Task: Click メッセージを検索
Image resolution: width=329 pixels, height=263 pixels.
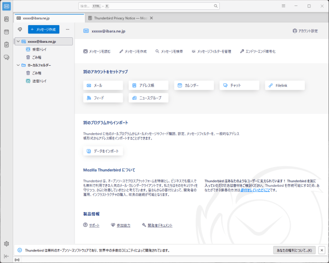Action: 169,52
